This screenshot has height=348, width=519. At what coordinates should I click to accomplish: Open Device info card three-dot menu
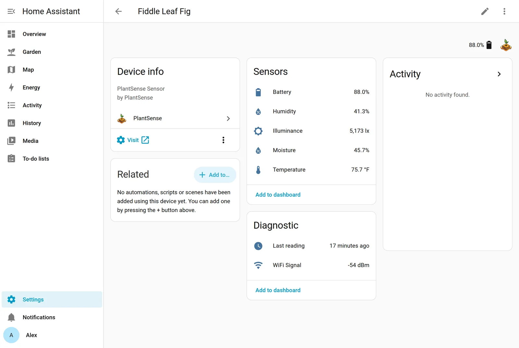pos(223,140)
